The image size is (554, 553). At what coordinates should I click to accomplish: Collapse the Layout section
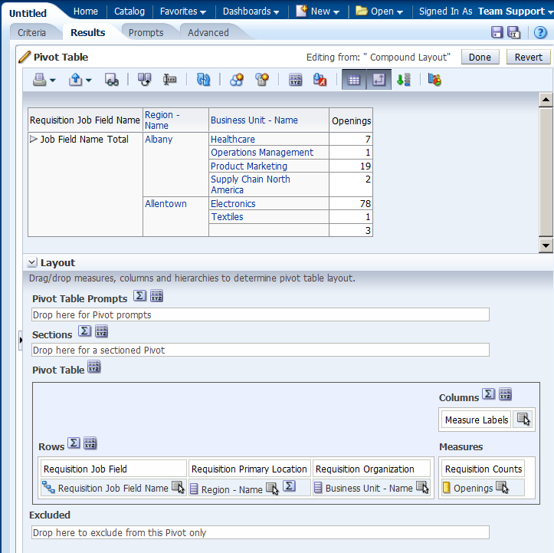[x=31, y=262]
